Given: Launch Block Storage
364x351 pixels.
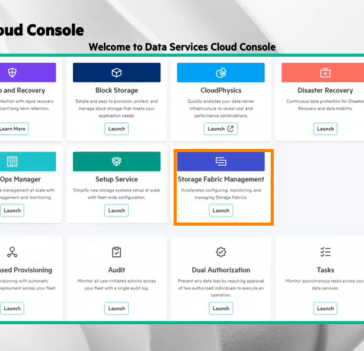Looking at the screenshot, I should [x=116, y=129].
